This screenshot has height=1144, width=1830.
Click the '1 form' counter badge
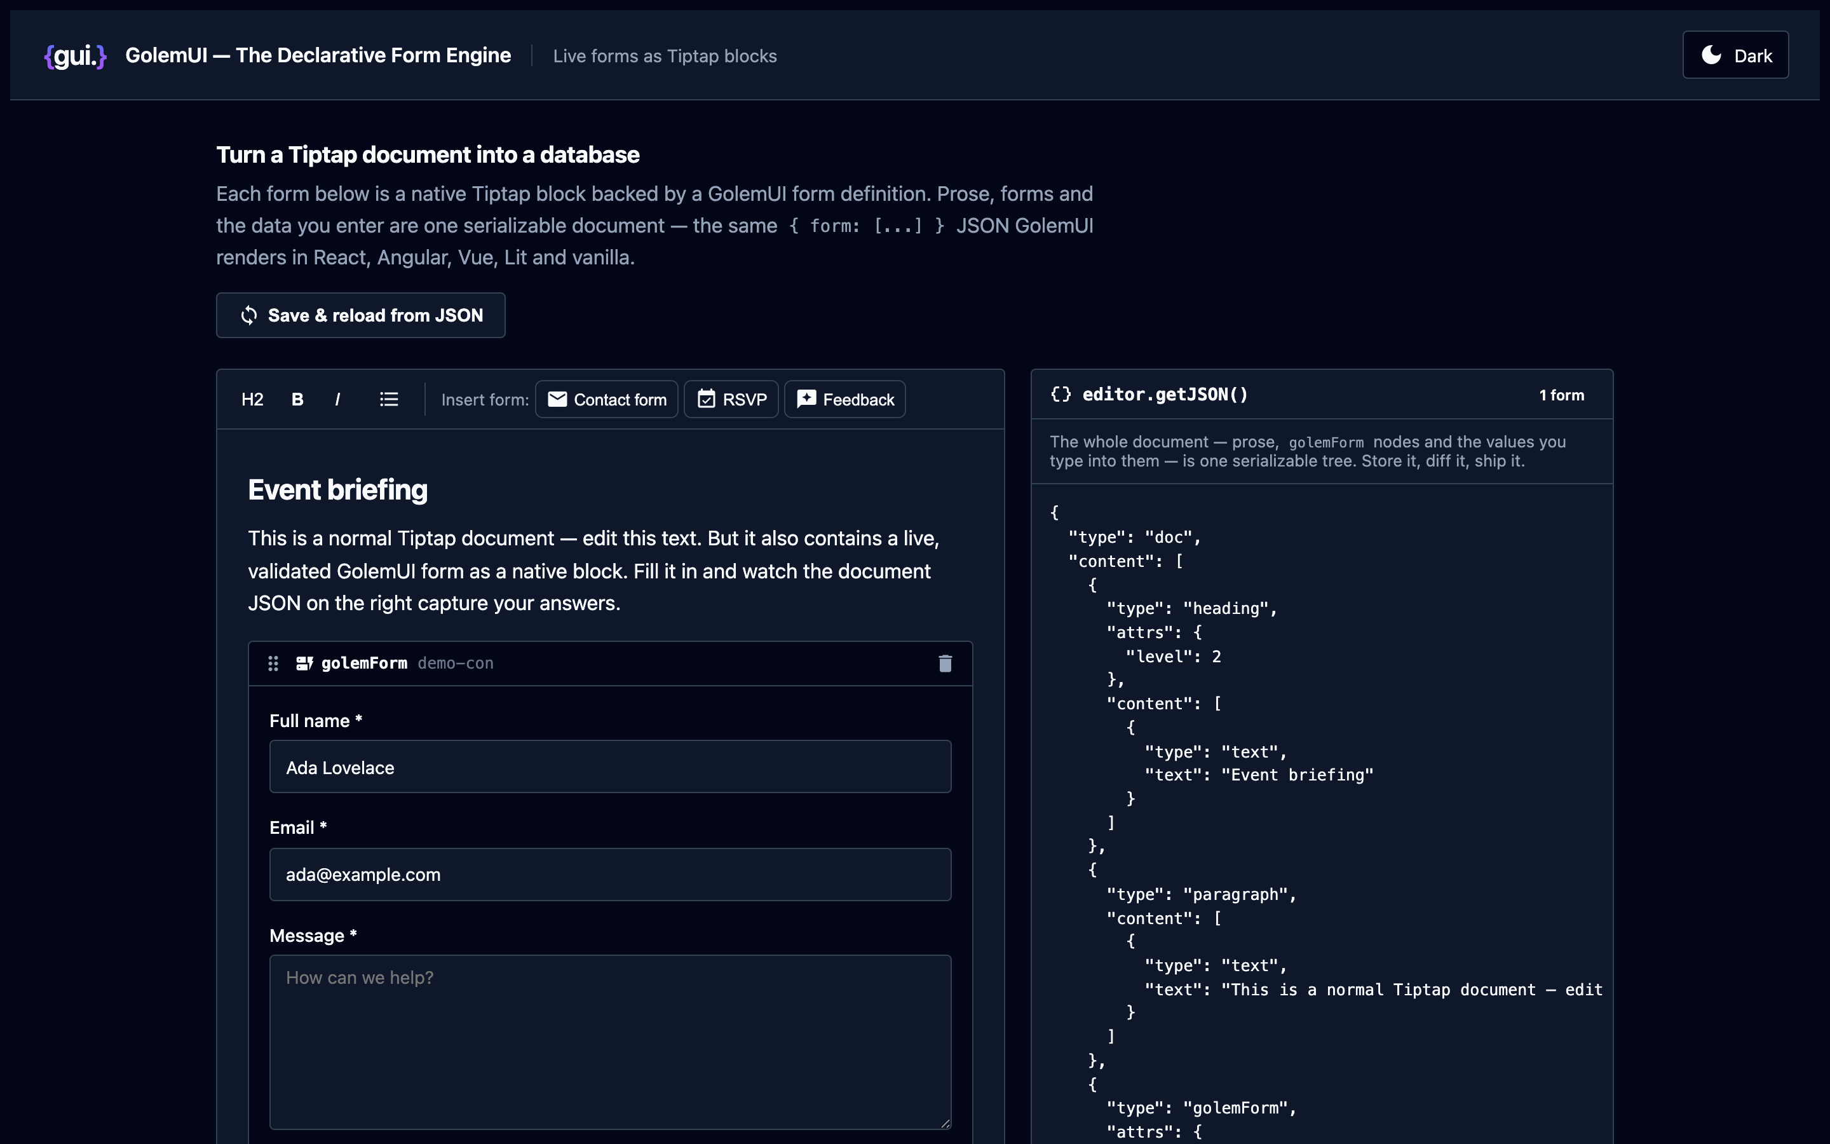click(1562, 395)
